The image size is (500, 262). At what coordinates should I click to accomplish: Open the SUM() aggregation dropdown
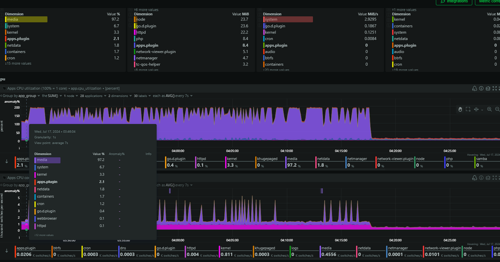(52, 96)
